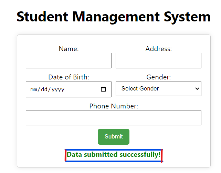Open the Select Gender dropdown
Viewport: 221px width, 173px height.
coord(158,89)
